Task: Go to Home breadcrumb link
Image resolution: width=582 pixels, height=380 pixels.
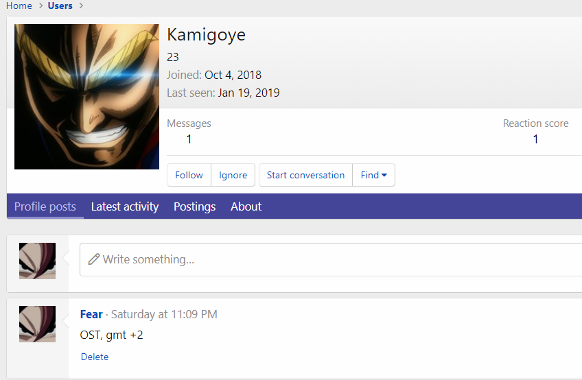Action: point(19,5)
